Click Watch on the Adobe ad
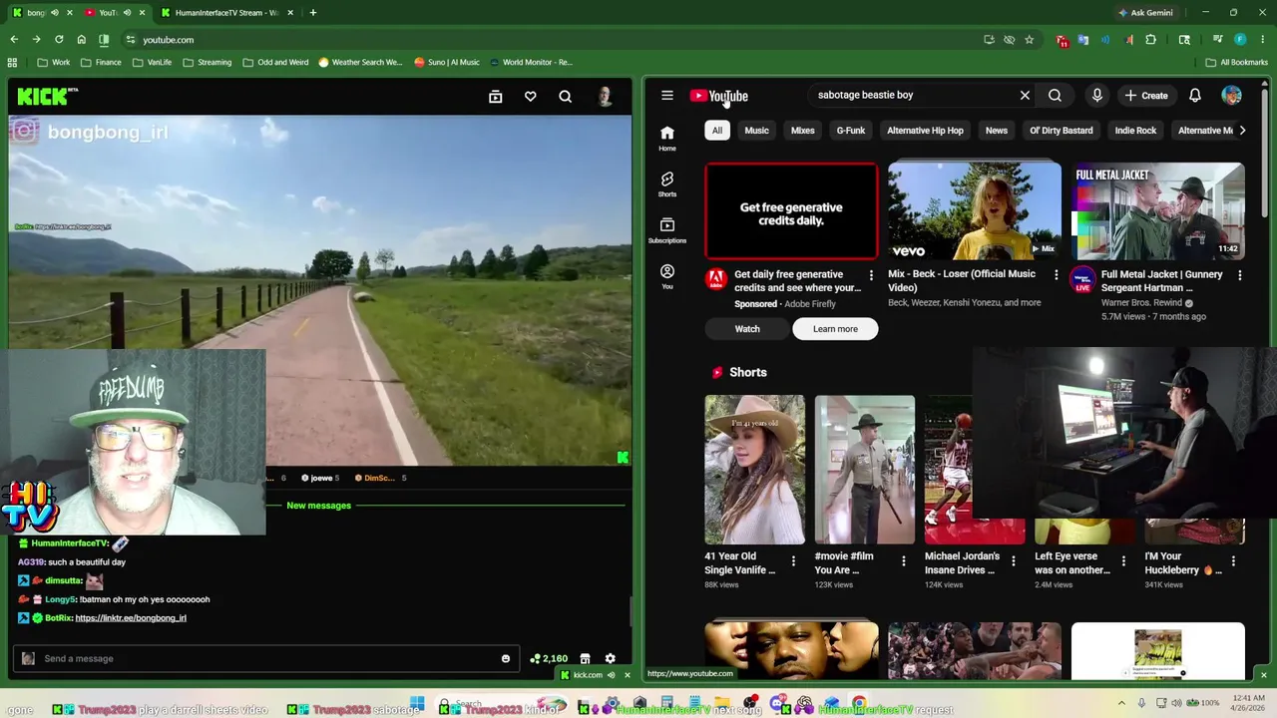The width and height of the screenshot is (1277, 718). tap(747, 329)
